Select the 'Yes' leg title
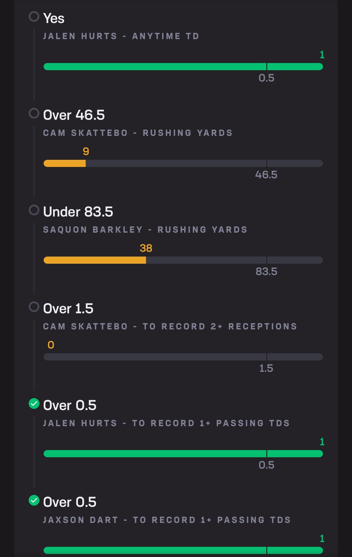The height and width of the screenshot is (557, 352). (x=54, y=18)
